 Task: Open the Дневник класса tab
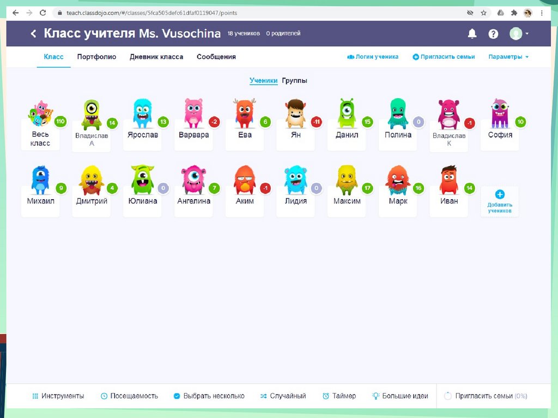coord(156,57)
